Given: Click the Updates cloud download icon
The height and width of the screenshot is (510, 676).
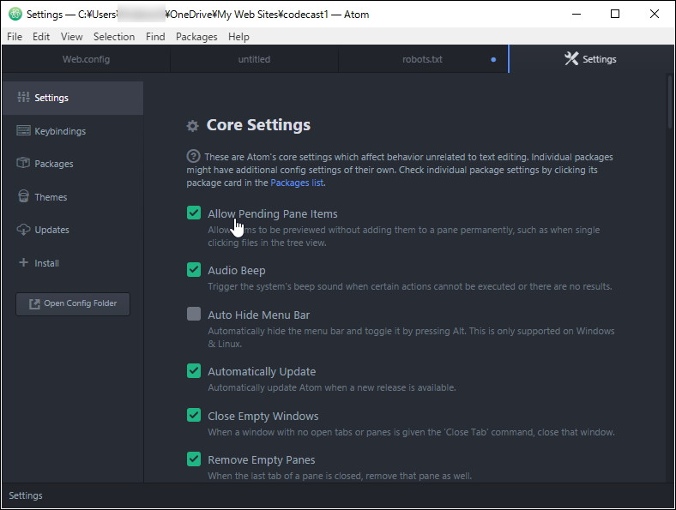Looking at the screenshot, I should pos(23,230).
